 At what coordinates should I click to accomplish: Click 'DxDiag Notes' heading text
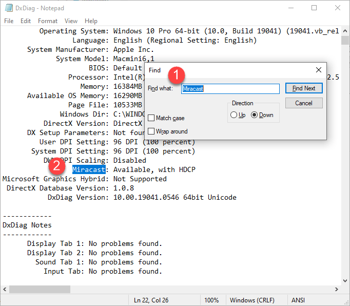(27, 225)
